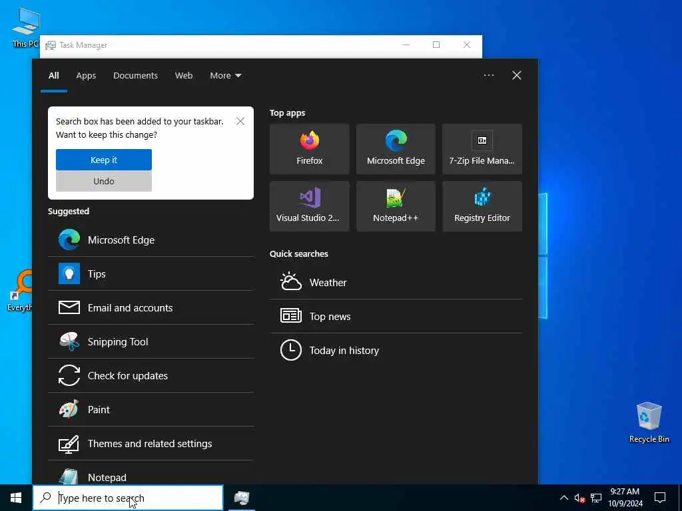Switch to the Apps search tab
Image resolution: width=682 pixels, height=511 pixels.
tap(86, 75)
